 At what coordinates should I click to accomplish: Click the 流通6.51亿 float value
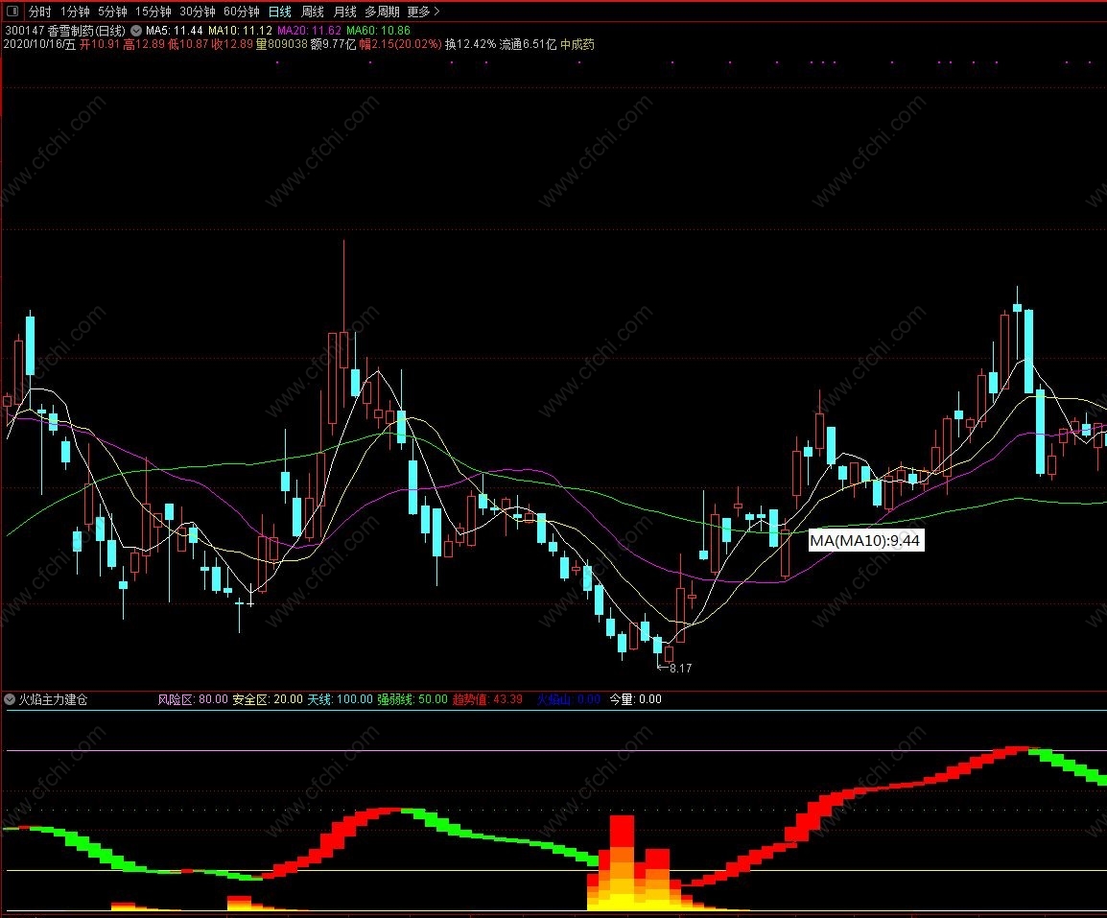(529, 44)
